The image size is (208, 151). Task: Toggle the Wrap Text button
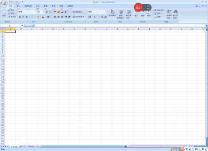click(x=77, y=12)
